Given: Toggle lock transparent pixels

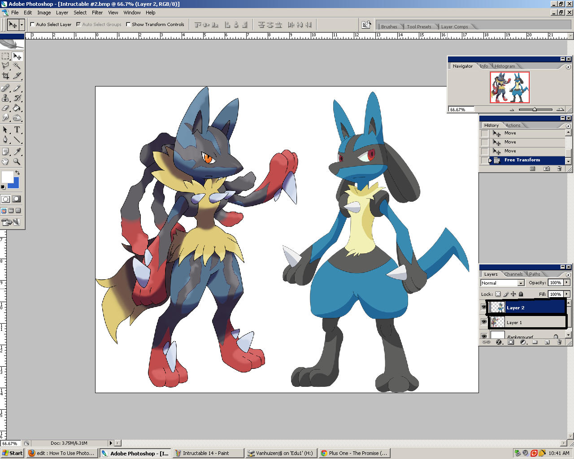Looking at the screenshot, I should tap(498, 294).
